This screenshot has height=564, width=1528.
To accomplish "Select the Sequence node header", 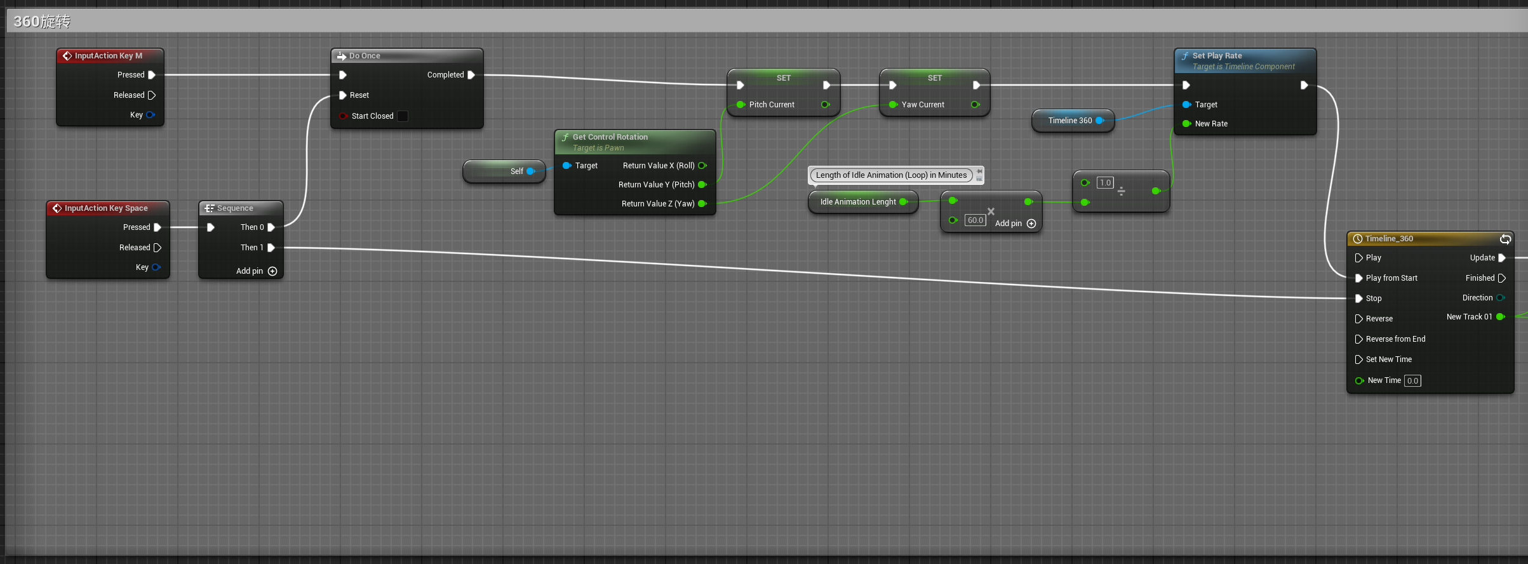I will coord(241,208).
